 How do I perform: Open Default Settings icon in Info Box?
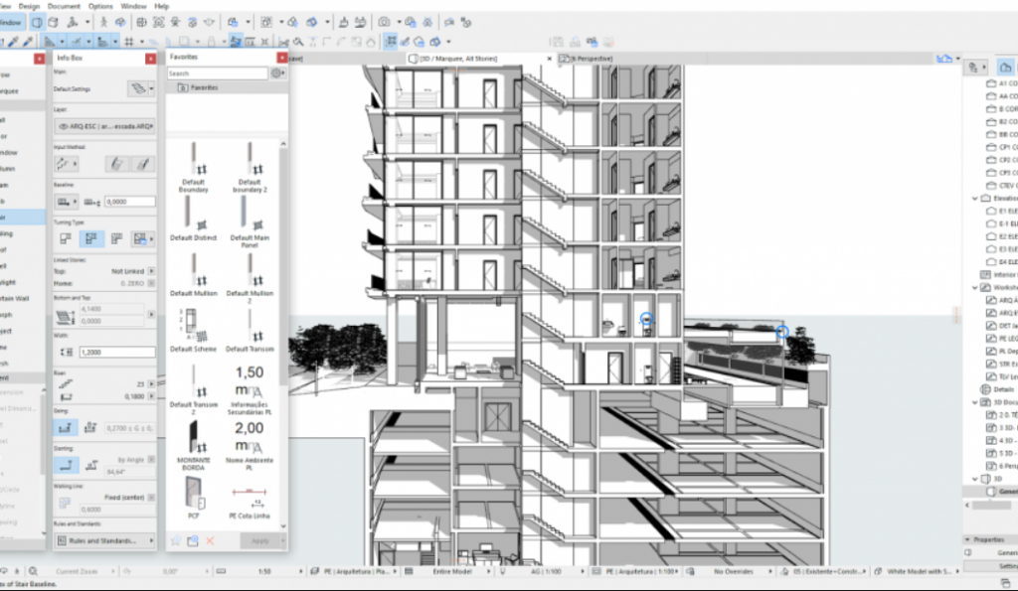[x=140, y=89]
